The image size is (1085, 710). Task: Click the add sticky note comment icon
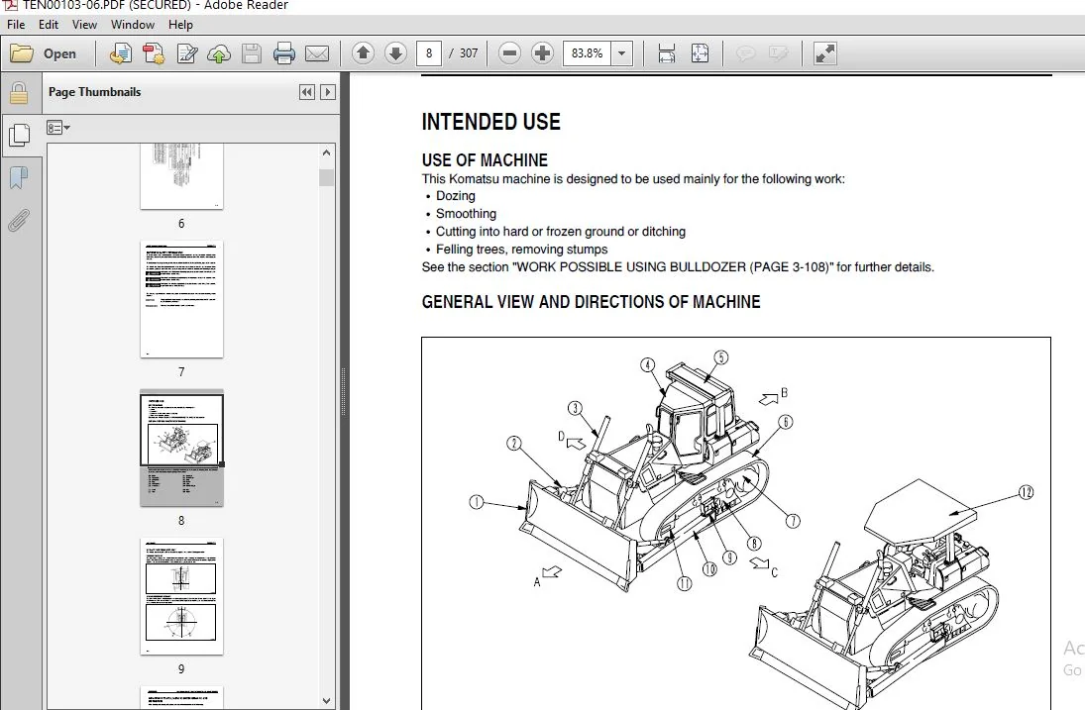745,53
